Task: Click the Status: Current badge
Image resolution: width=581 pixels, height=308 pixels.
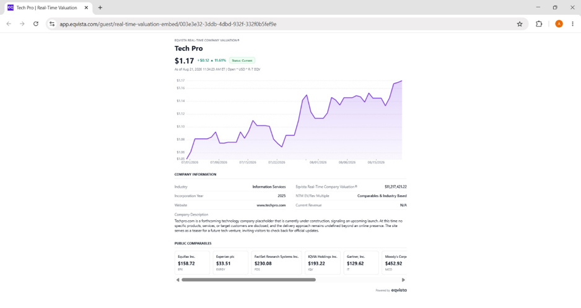Action: (242, 61)
